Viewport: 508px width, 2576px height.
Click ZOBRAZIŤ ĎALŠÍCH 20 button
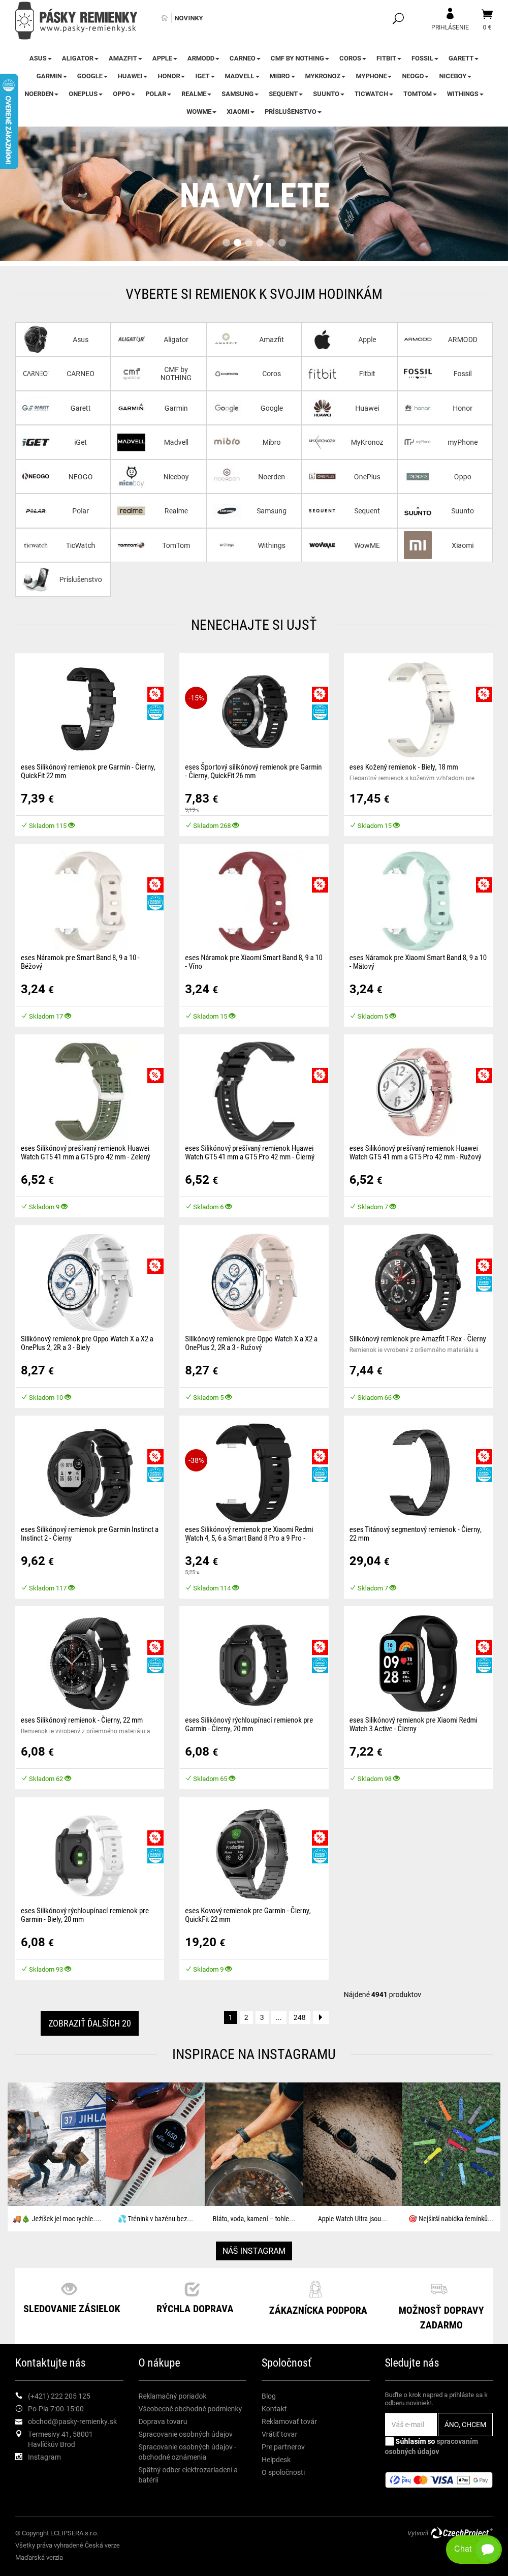89,2023
